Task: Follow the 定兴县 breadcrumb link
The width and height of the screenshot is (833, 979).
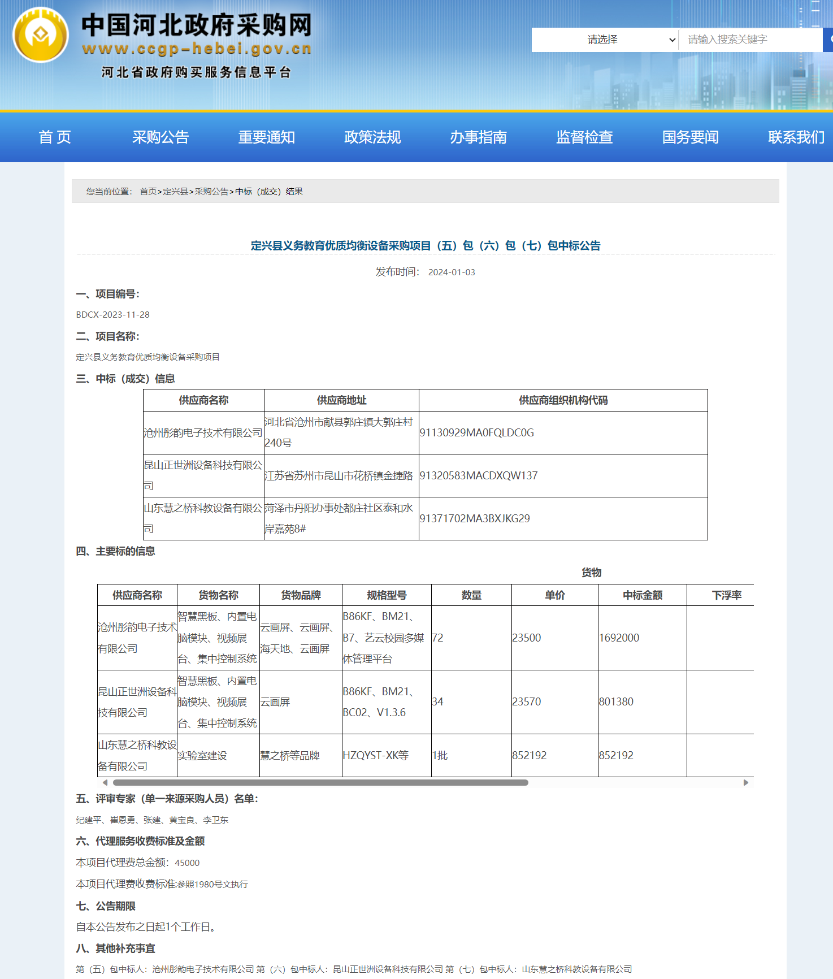Action: click(x=176, y=192)
